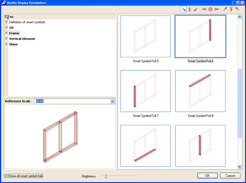Select the up-left arrow view icon
The width and height of the screenshot is (246, 183).
click(237, 9)
